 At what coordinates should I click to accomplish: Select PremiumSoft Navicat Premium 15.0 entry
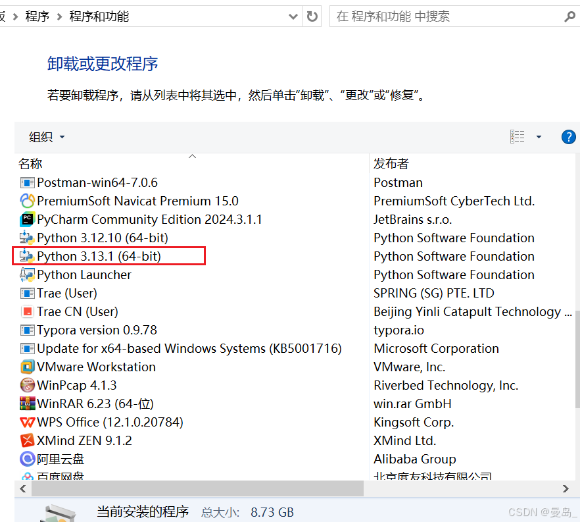(137, 201)
